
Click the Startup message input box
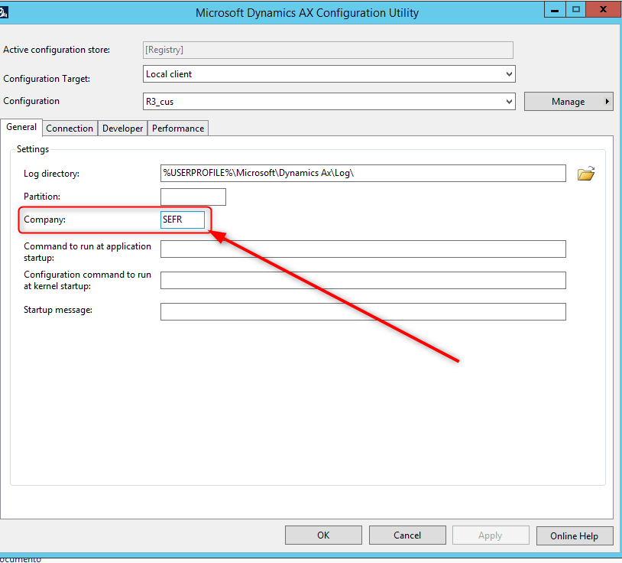coord(362,311)
